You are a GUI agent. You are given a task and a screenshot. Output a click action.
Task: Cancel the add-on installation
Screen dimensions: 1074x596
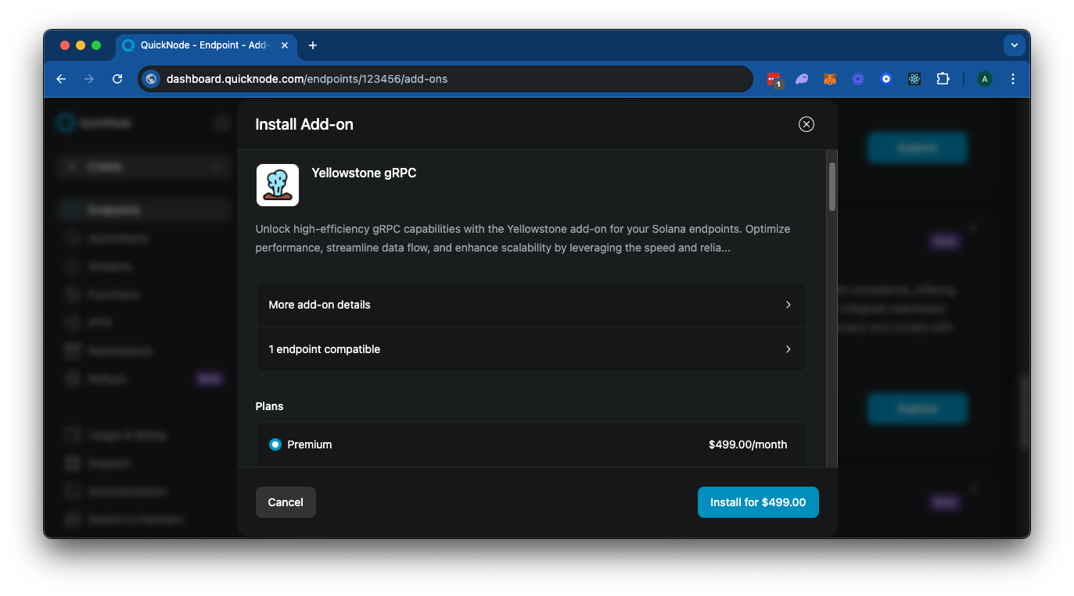[x=286, y=502]
